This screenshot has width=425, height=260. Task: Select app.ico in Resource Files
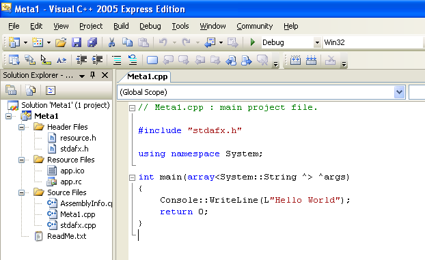click(x=72, y=171)
